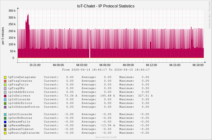The height and width of the screenshot is (140, 212).
Task: Click the 350 k y-axis label
Action: click(x=12, y=11)
